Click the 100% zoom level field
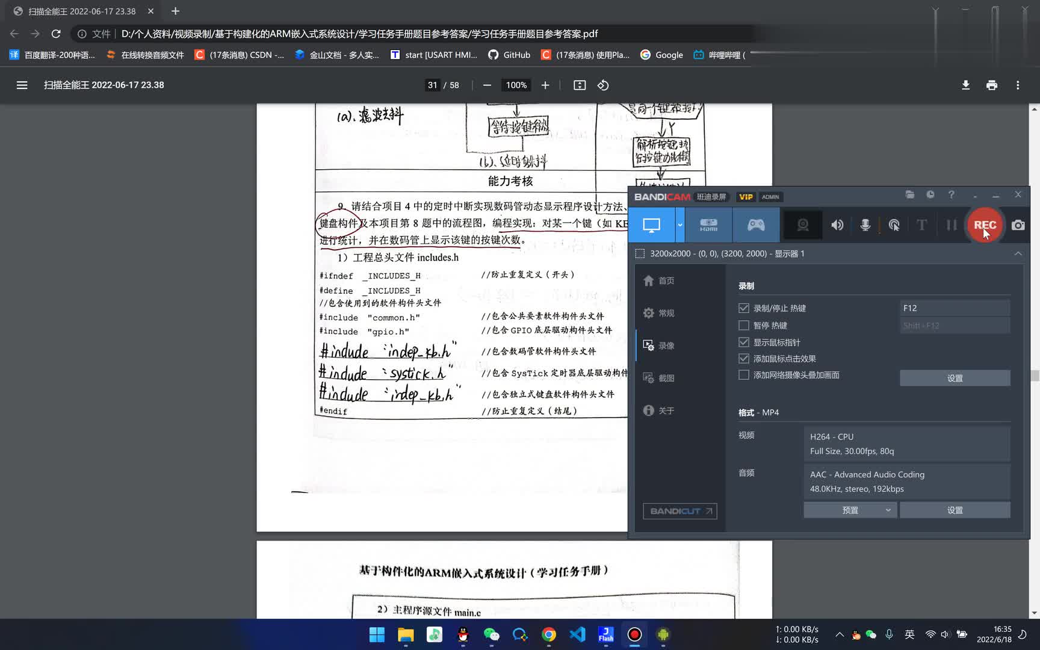 [x=516, y=85]
